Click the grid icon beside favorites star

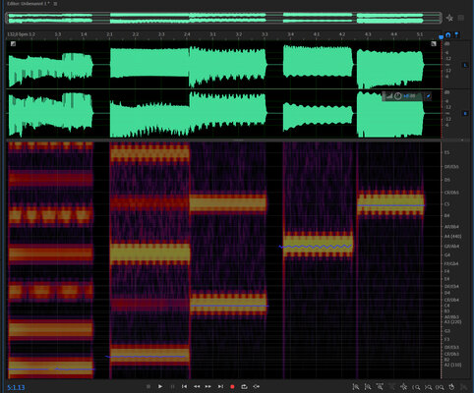[x=461, y=18]
